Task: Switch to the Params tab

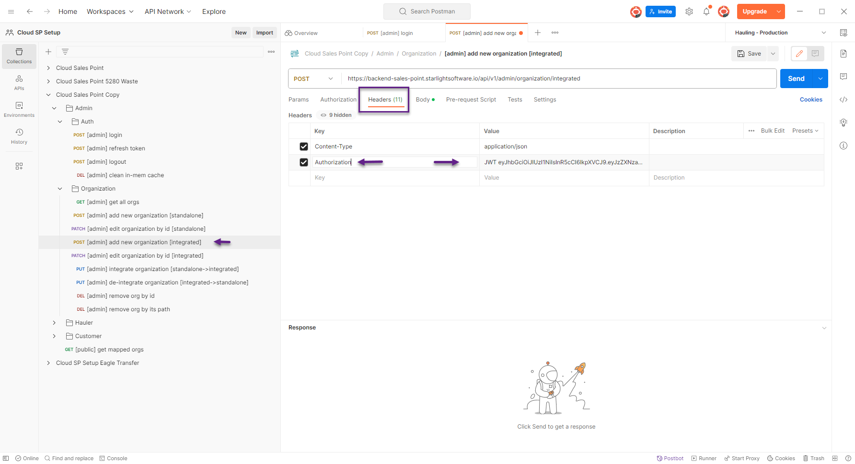Action: 299,100
